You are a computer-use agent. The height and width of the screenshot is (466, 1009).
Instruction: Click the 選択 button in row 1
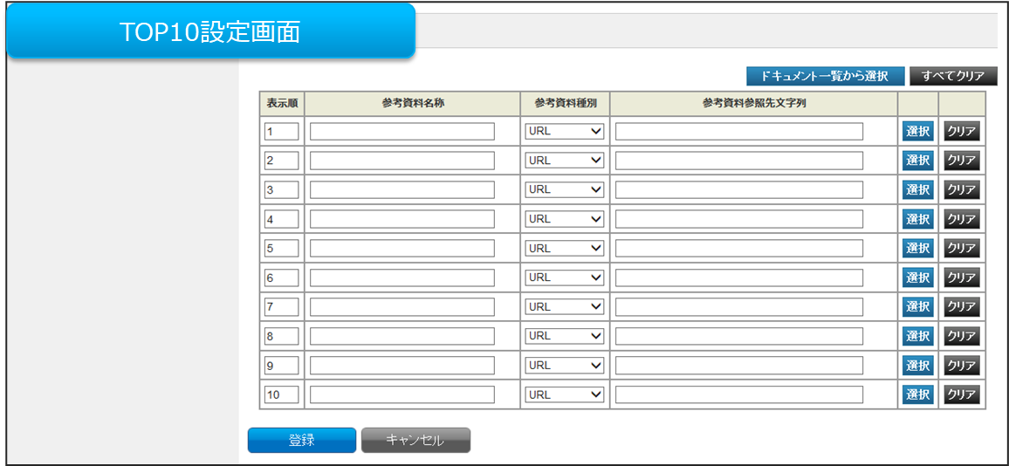pos(917,132)
